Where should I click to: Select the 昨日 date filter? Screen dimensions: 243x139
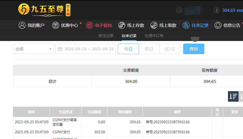tap(149, 49)
